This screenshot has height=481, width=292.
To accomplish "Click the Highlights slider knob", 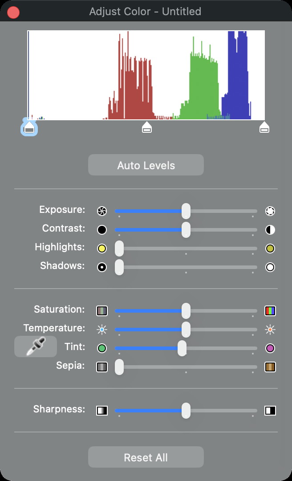I will click(x=119, y=249).
